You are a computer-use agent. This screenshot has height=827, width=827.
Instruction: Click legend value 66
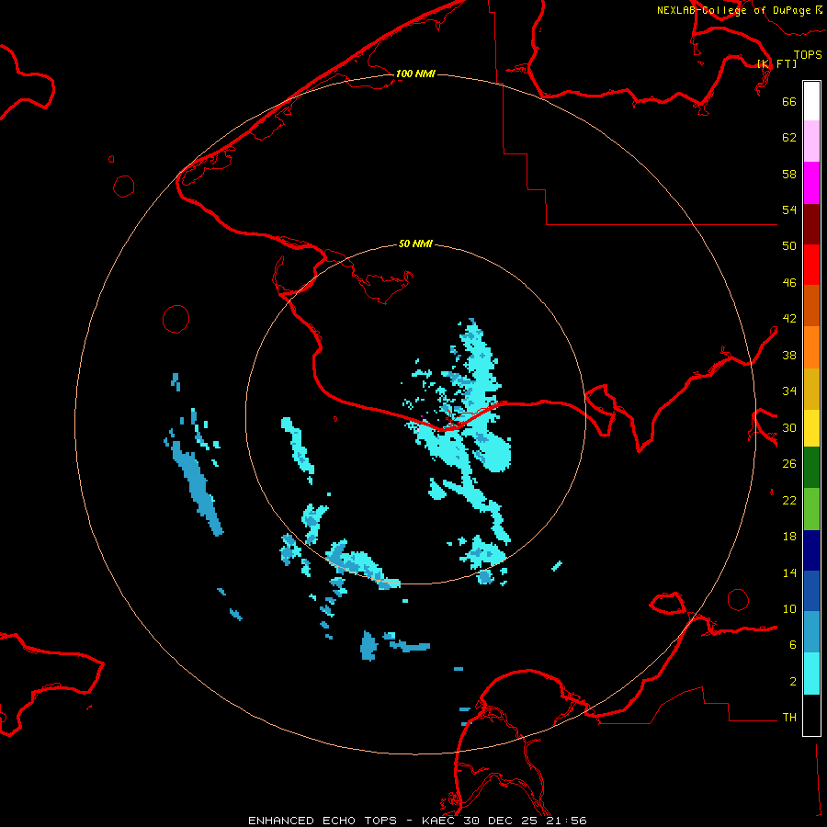coord(789,101)
